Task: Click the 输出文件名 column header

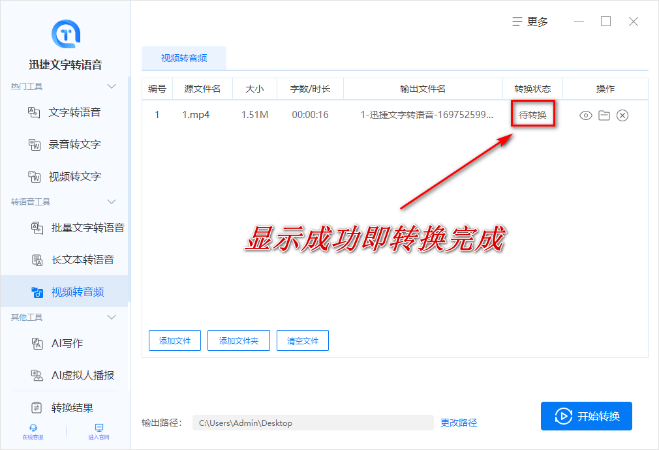Action: pyautogui.click(x=423, y=89)
